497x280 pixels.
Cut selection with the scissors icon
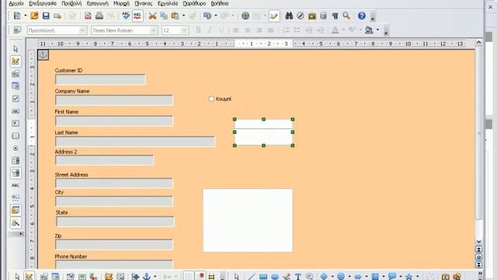(x=152, y=16)
